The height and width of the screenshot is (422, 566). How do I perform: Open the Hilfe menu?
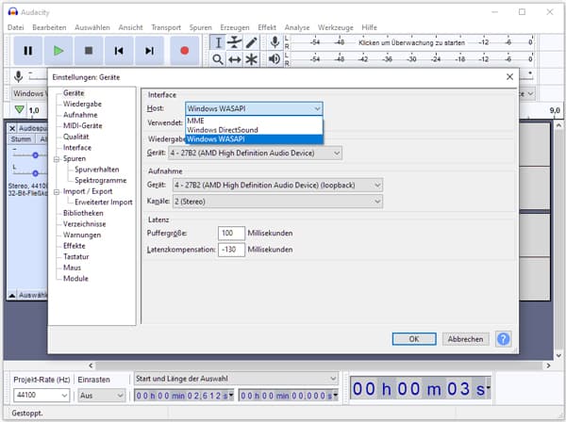369,27
